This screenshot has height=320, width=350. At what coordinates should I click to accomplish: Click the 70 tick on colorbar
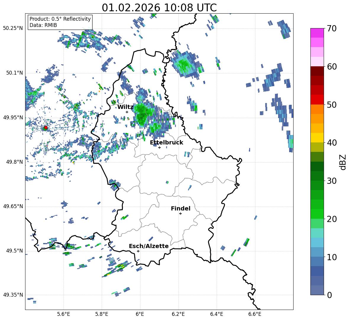[x=331, y=28]
